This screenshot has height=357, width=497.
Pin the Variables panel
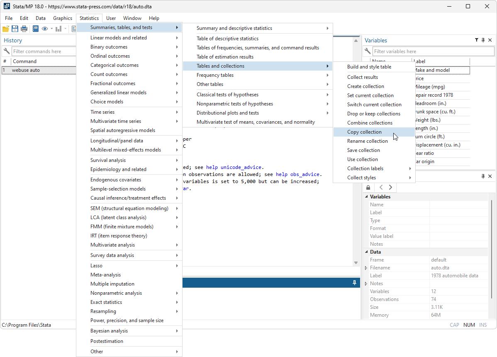[x=483, y=40]
